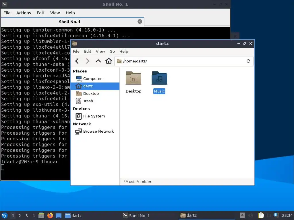Open View menu in the terminal window
The image size is (294, 220).
55,13
